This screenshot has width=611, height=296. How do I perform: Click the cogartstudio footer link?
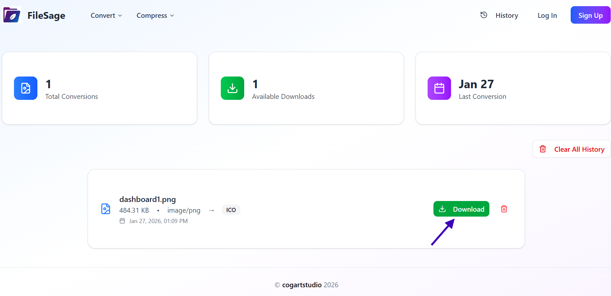tap(302, 285)
